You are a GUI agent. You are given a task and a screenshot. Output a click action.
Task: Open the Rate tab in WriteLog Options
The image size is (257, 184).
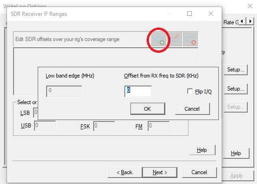coord(231,22)
